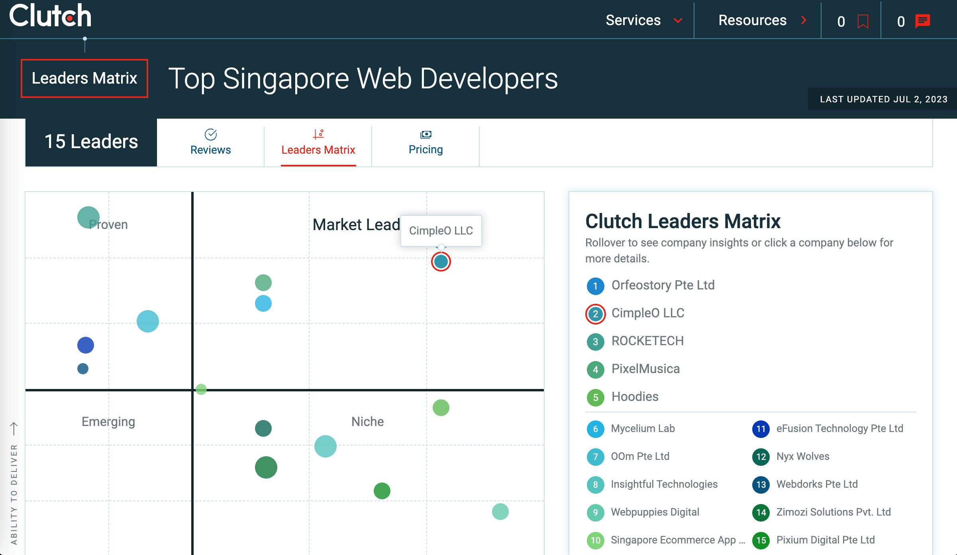
Task: Select Nyx Wolves in list
Action: tap(802, 457)
